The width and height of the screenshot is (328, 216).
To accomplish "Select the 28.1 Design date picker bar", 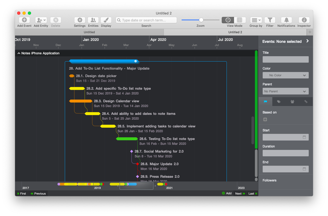I will click(x=72, y=76).
